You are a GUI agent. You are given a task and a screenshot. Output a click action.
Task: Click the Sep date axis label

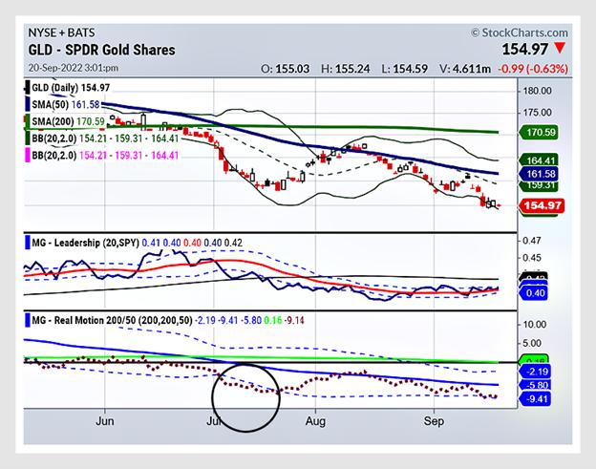(x=434, y=421)
